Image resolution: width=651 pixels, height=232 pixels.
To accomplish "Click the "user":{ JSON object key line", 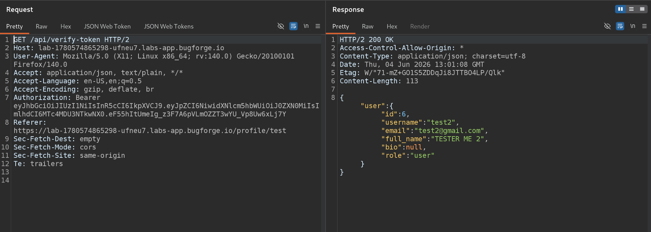I will click(377, 106).
